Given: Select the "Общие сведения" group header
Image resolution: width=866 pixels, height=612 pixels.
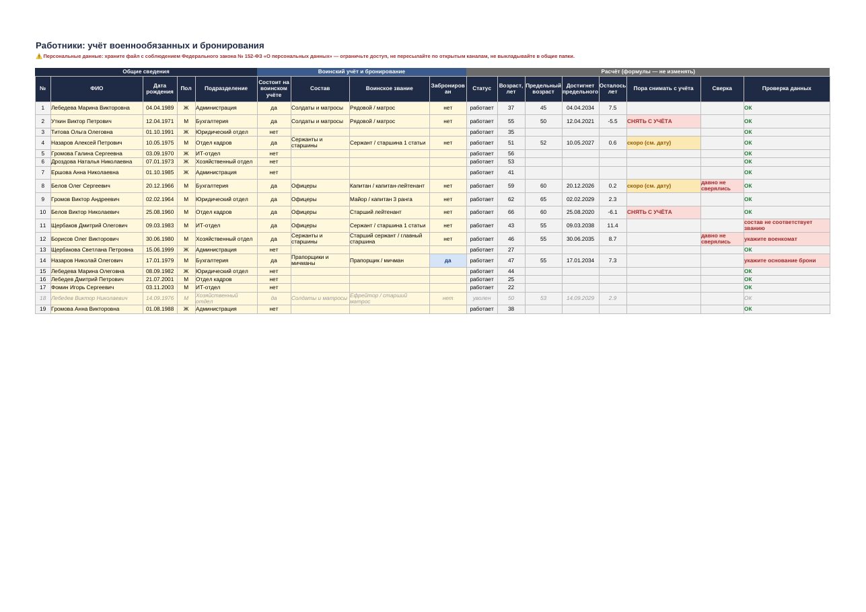Looking at the screenshot, I should [x=146, y=72].
